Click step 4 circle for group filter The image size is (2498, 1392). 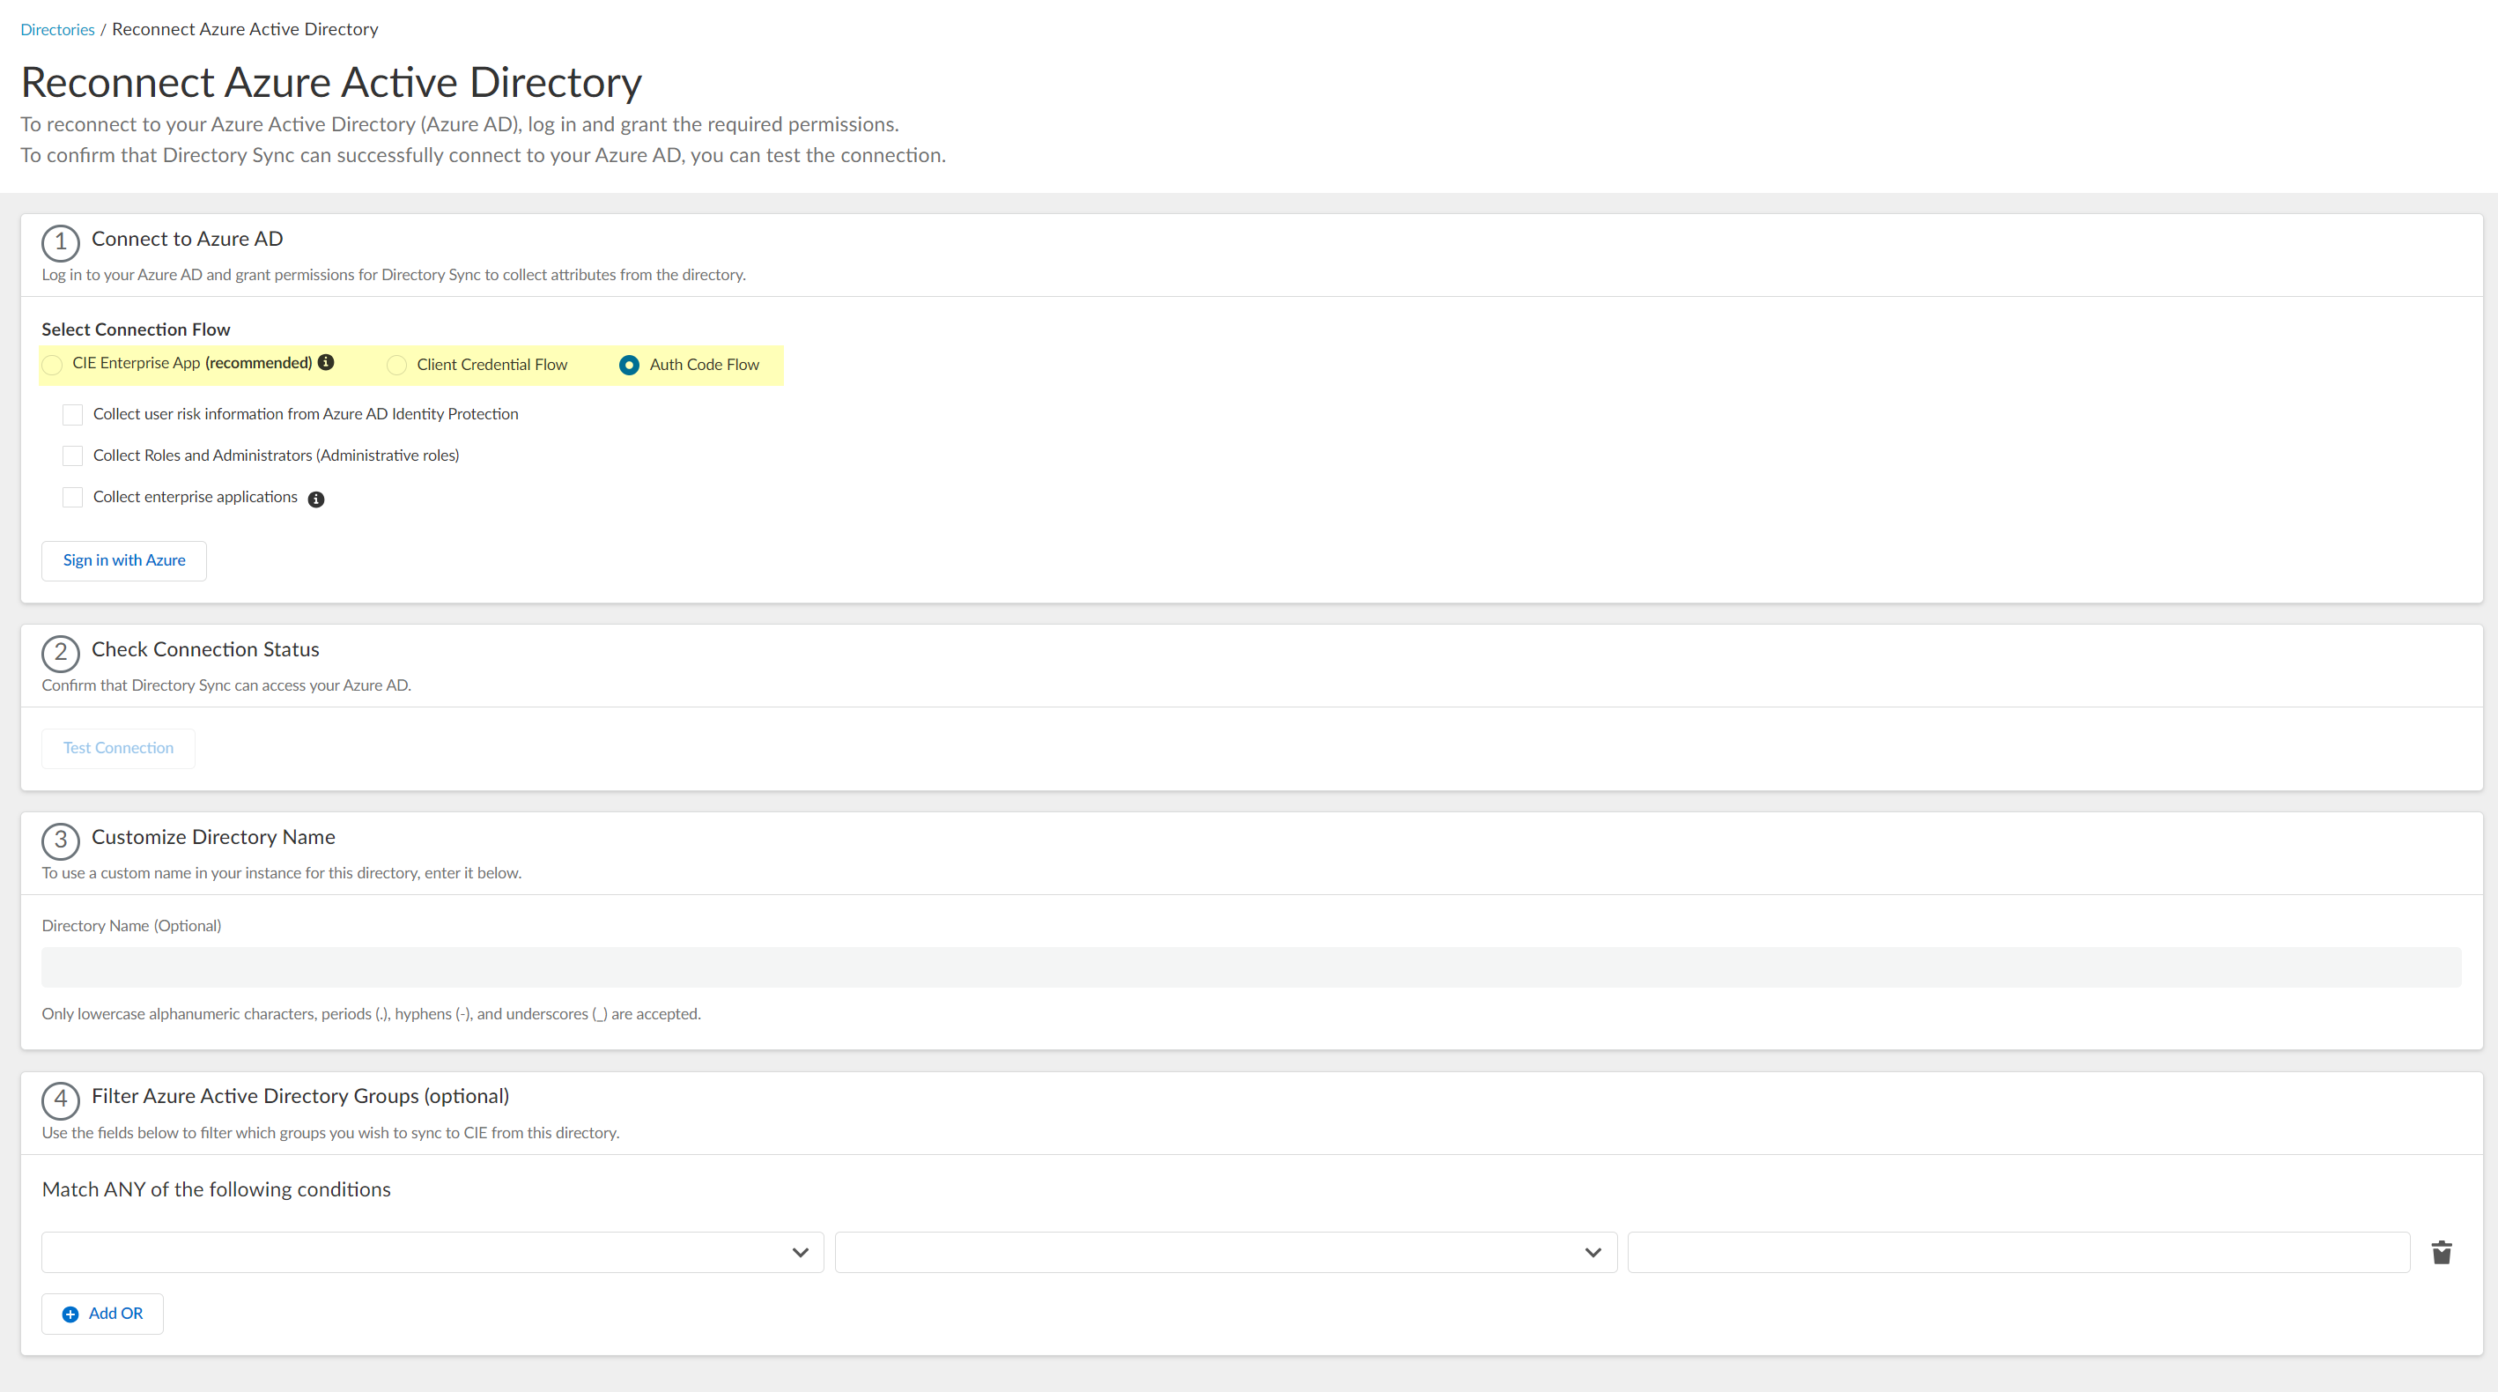pyautogui.click(x=60, y=1100)
